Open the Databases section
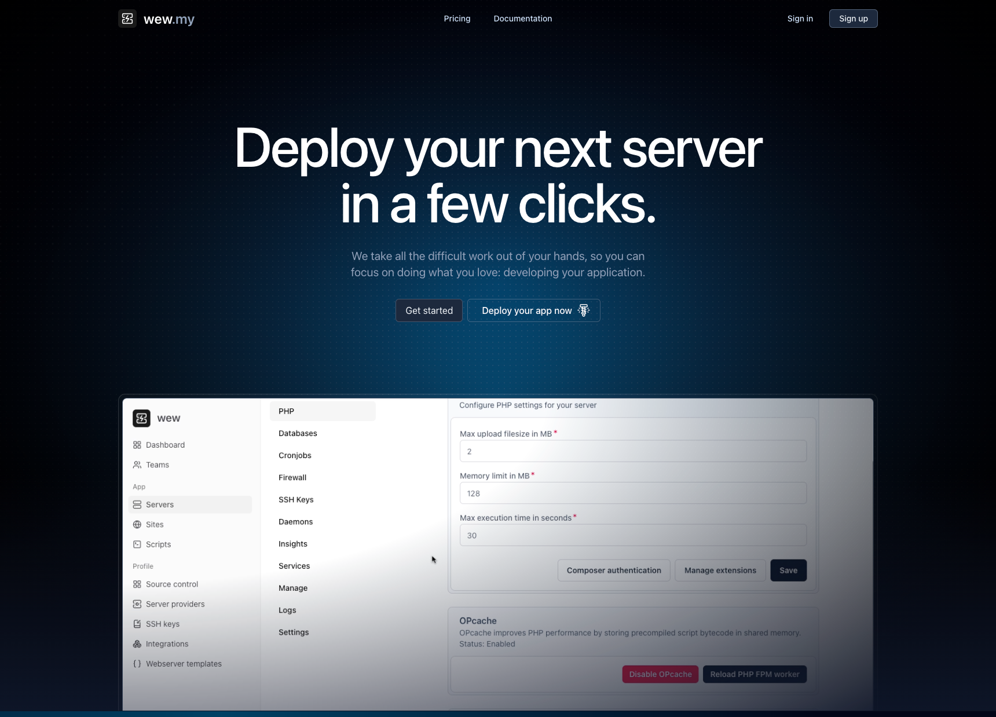 [x=298, y=433]
